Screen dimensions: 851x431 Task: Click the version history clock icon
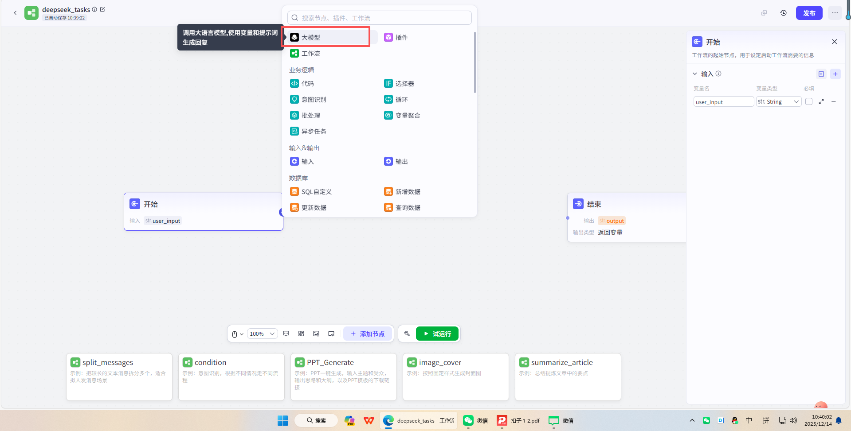[783, 13]
